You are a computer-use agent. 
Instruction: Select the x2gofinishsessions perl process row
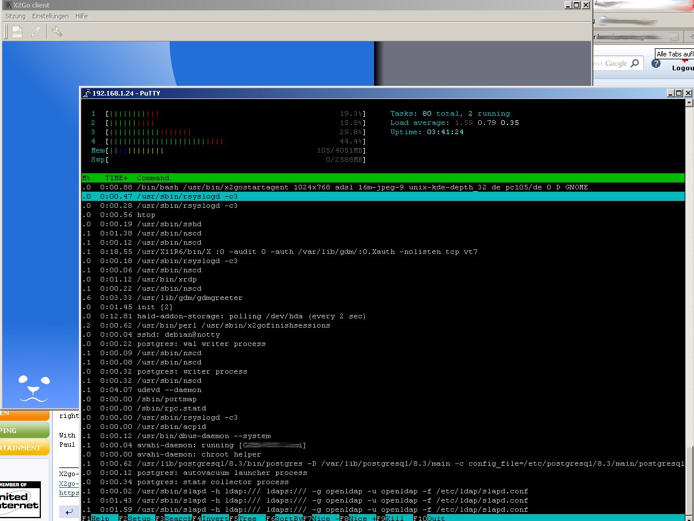click(x=383, y=325)
